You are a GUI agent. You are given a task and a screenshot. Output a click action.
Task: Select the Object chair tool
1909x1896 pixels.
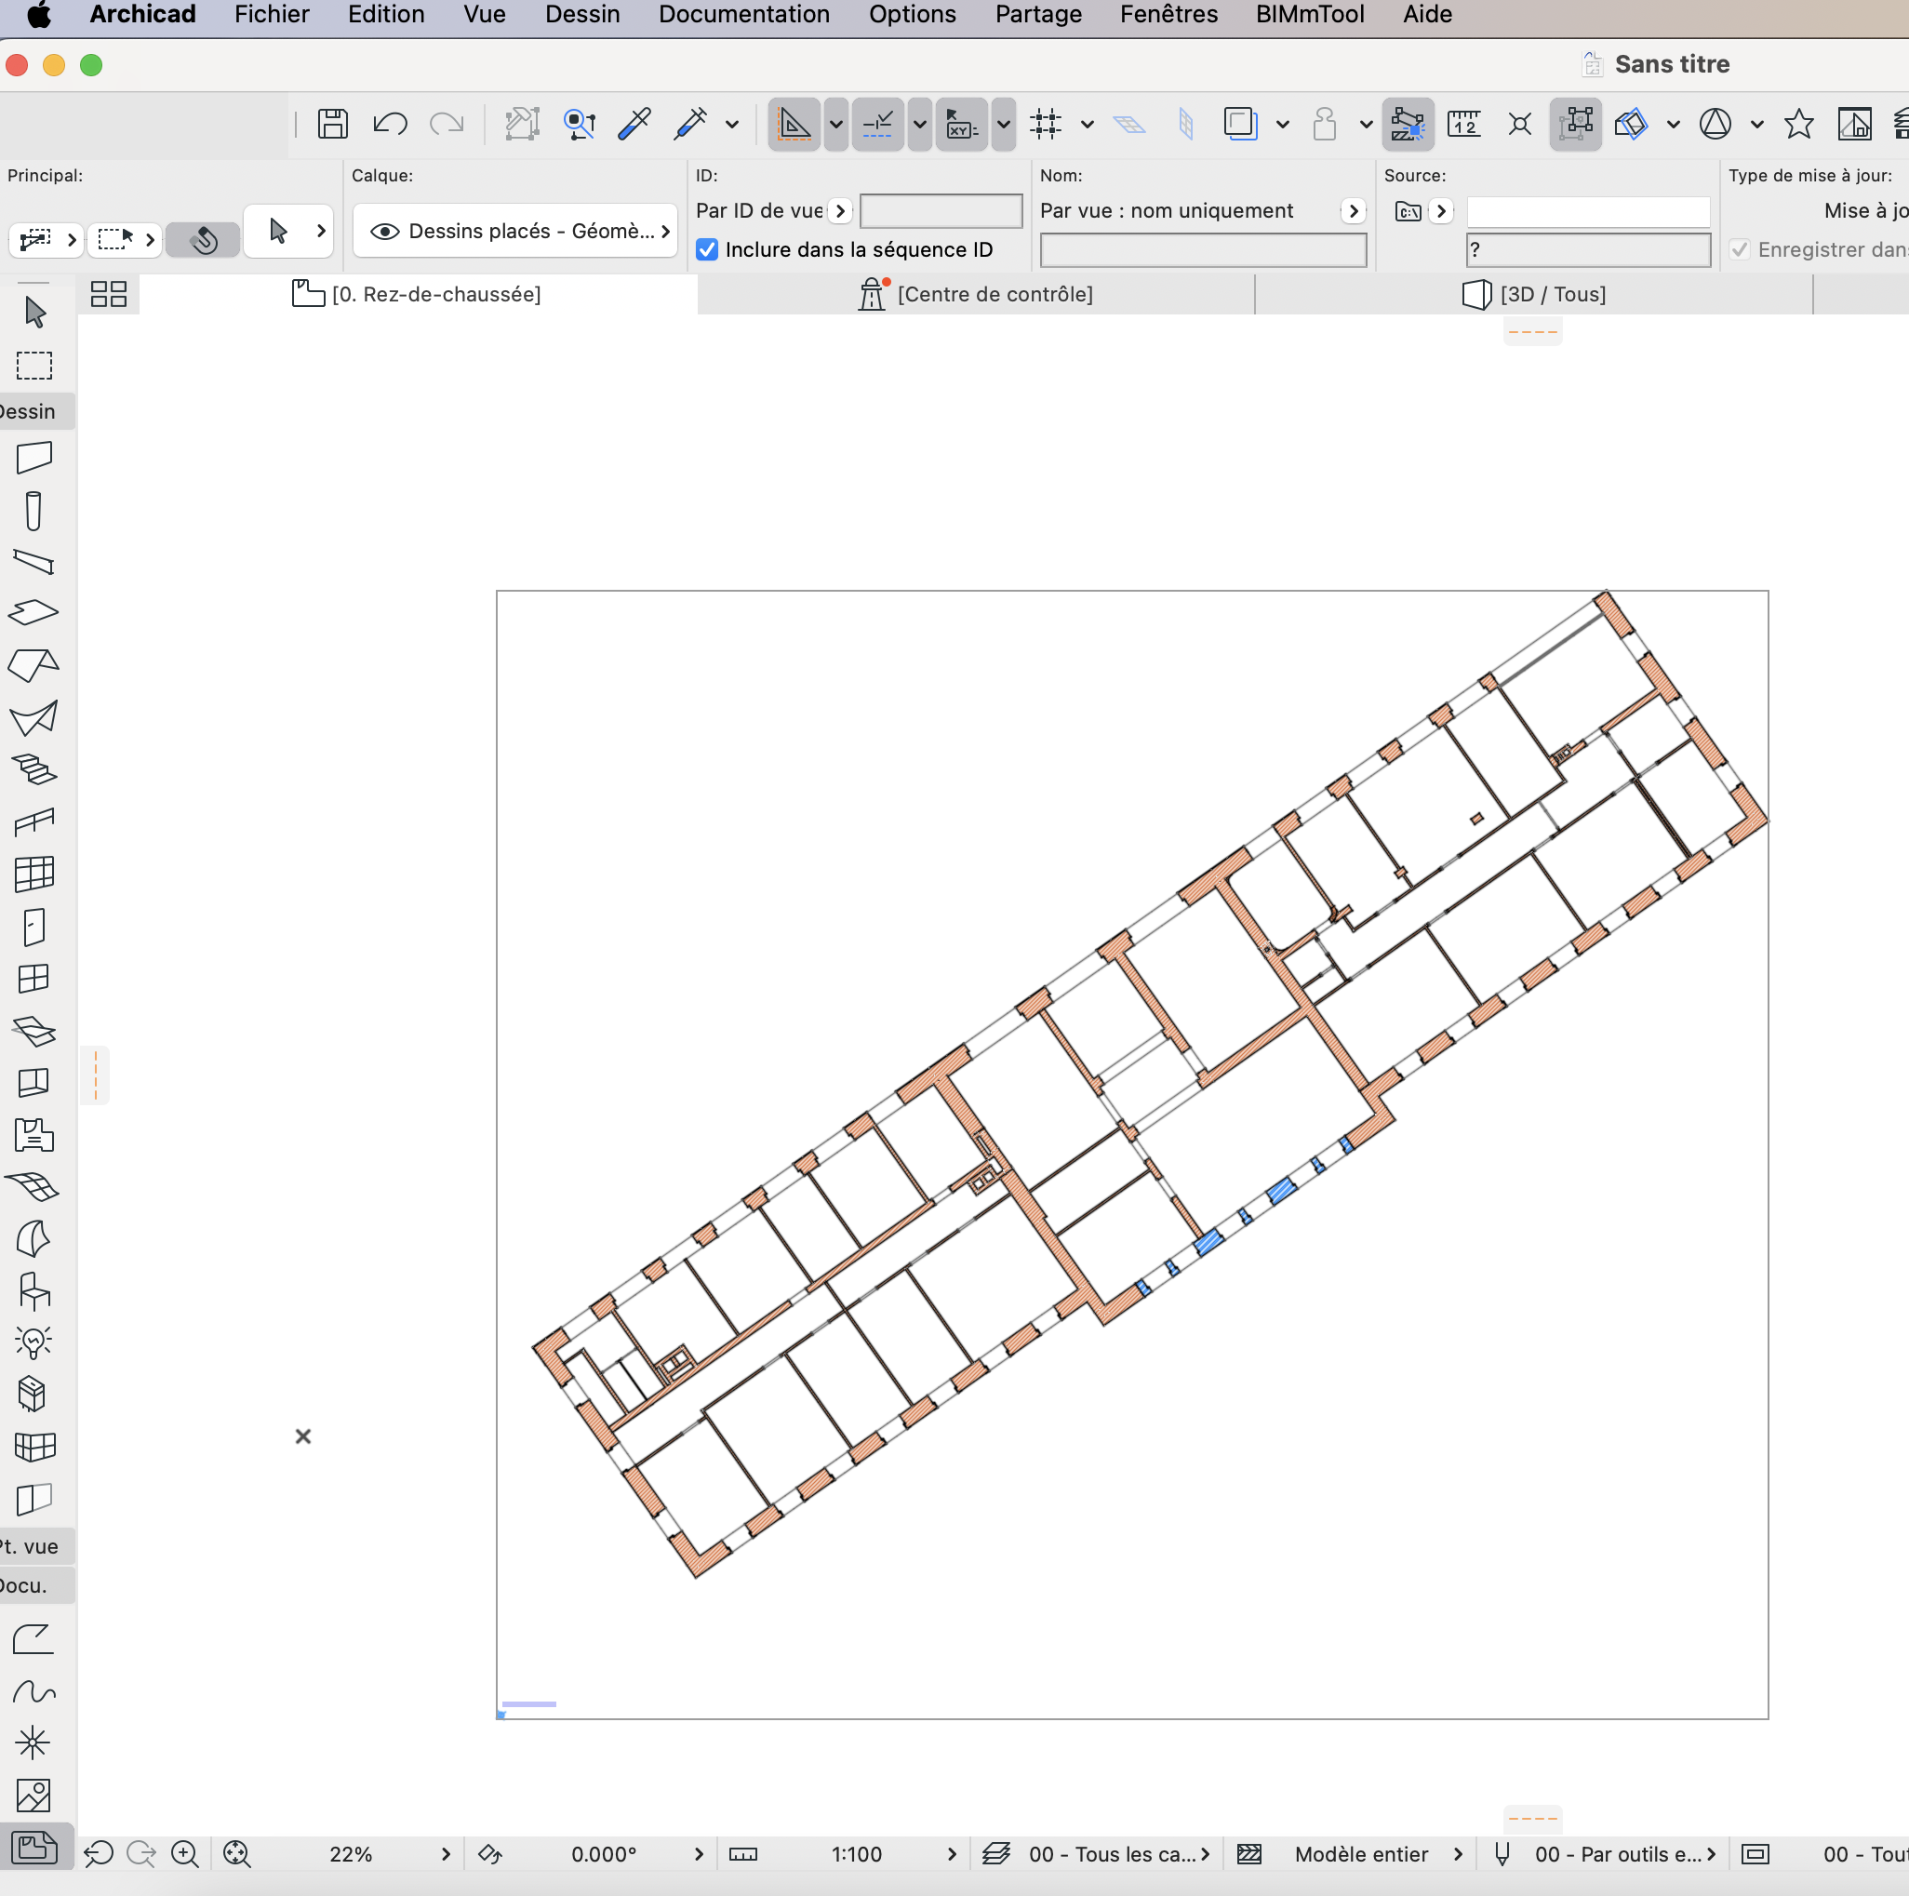pyautogui.click(x=33, y=1290)
